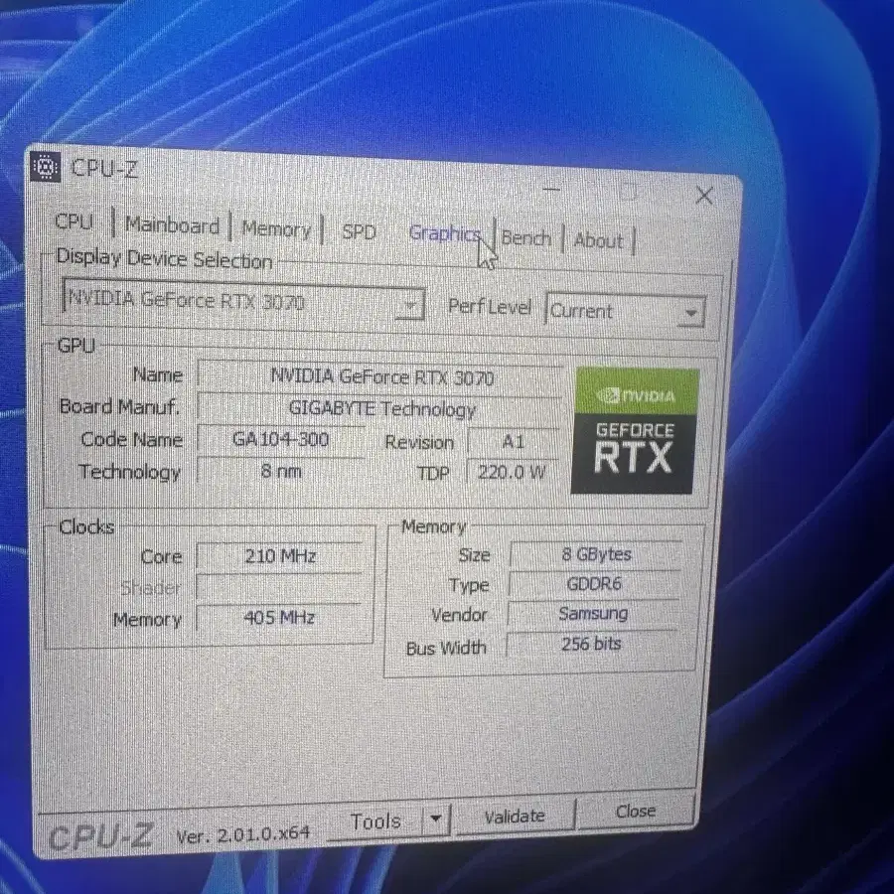Click the Bus Width 256 bits value
Viewport: 894px width, 894px height.
pos(591,645)
